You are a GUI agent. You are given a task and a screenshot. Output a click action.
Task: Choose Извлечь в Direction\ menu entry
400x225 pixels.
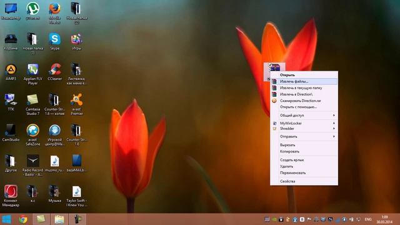click(x=304, y=94)
